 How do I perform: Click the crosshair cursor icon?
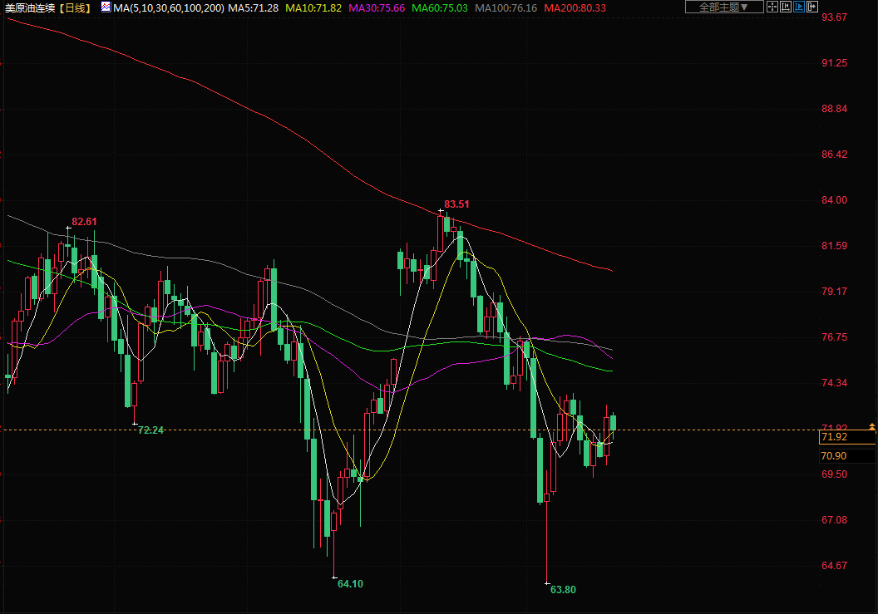click(x=772, y=7)
